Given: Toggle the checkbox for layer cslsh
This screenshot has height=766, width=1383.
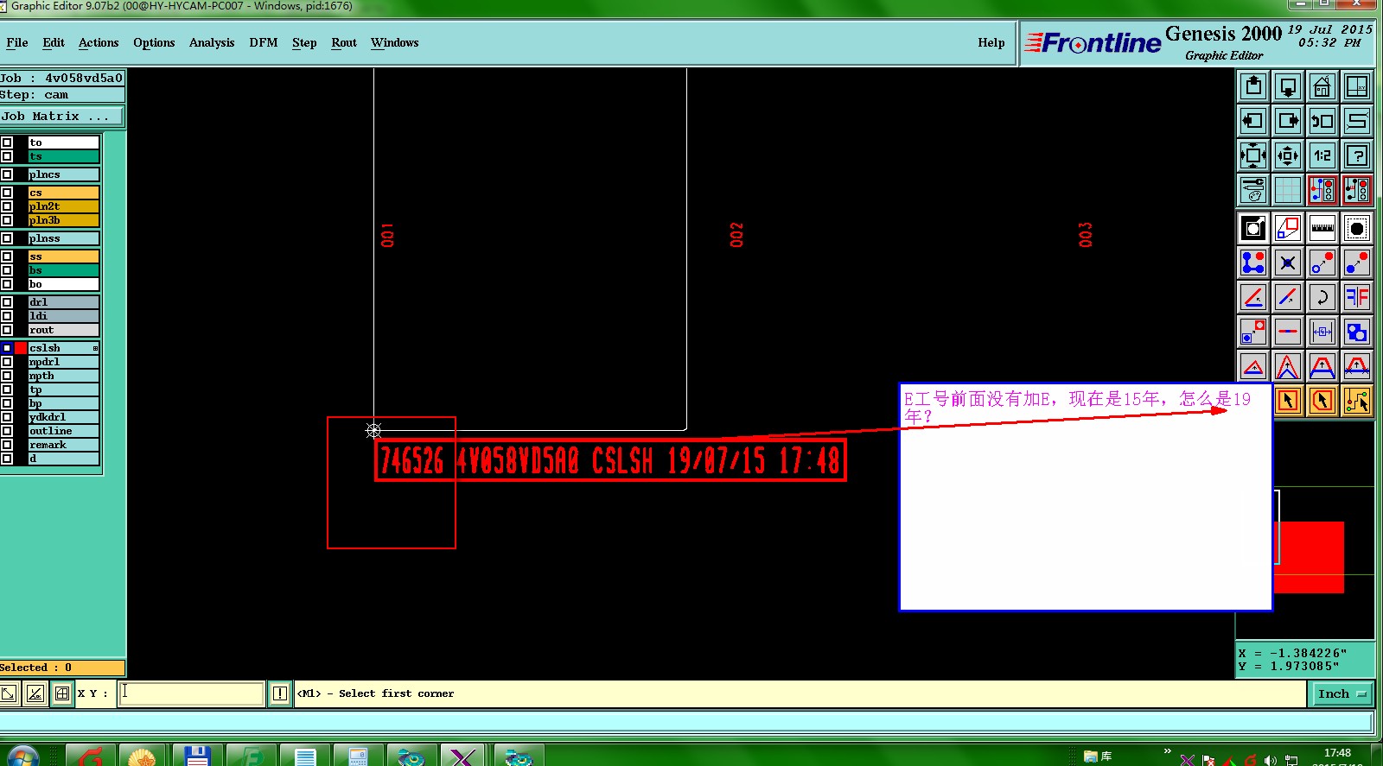Looking at the screenshot, I should point(7,348).
